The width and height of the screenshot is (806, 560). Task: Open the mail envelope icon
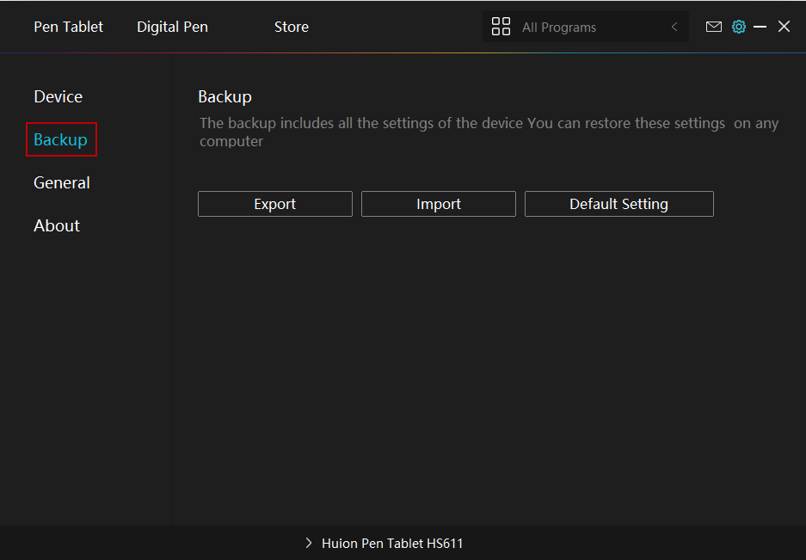click(x=713, y=27)
